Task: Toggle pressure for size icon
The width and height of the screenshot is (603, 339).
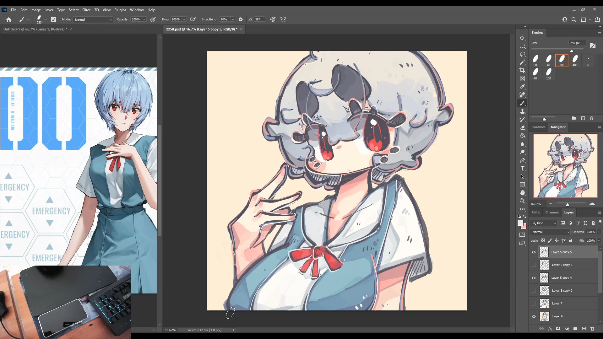Action: (273, 19)
